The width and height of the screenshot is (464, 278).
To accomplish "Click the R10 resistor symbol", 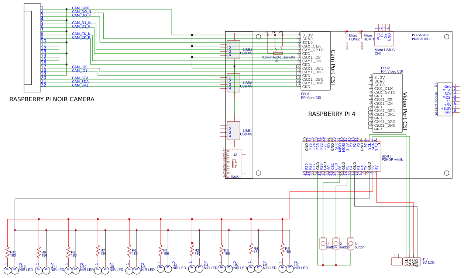I will (x=7, y=252).
